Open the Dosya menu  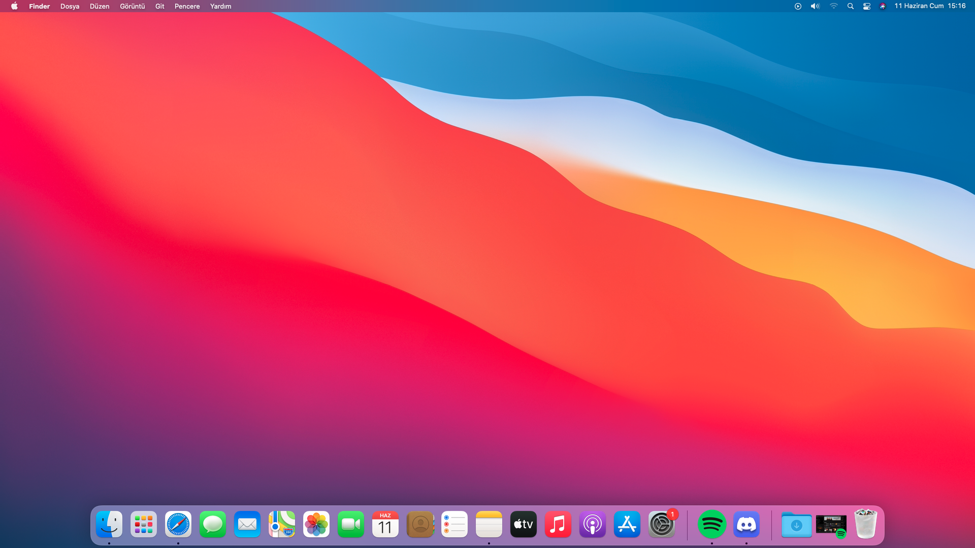click(70, 6)
